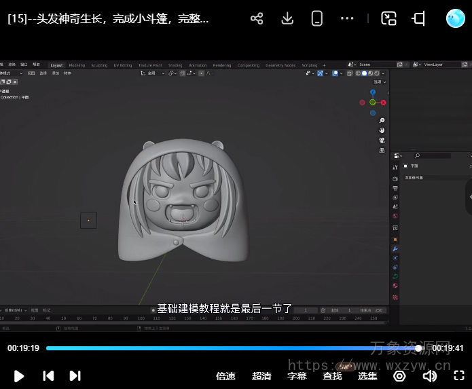472x389 pixels.
Task: Click the 查找 search button
Action: [332, 376]
